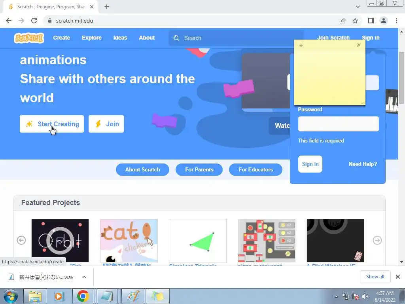Viewport: 405px width, 304px height.
Task: Click the Password input field
Action: pos(339,124)
